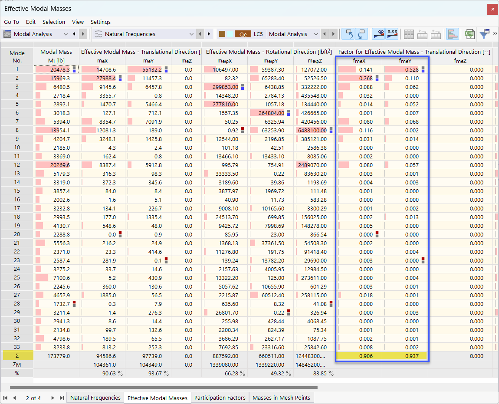Go to next analysis type arrow
Screen dimensions: 499x404
[83, 34]
